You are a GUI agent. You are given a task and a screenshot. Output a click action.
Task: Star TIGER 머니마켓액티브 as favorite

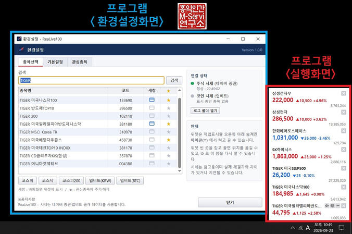tap(169, 164)
